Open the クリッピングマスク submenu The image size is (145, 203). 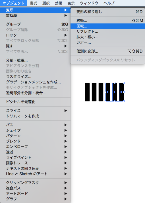(x=35, y=183)
